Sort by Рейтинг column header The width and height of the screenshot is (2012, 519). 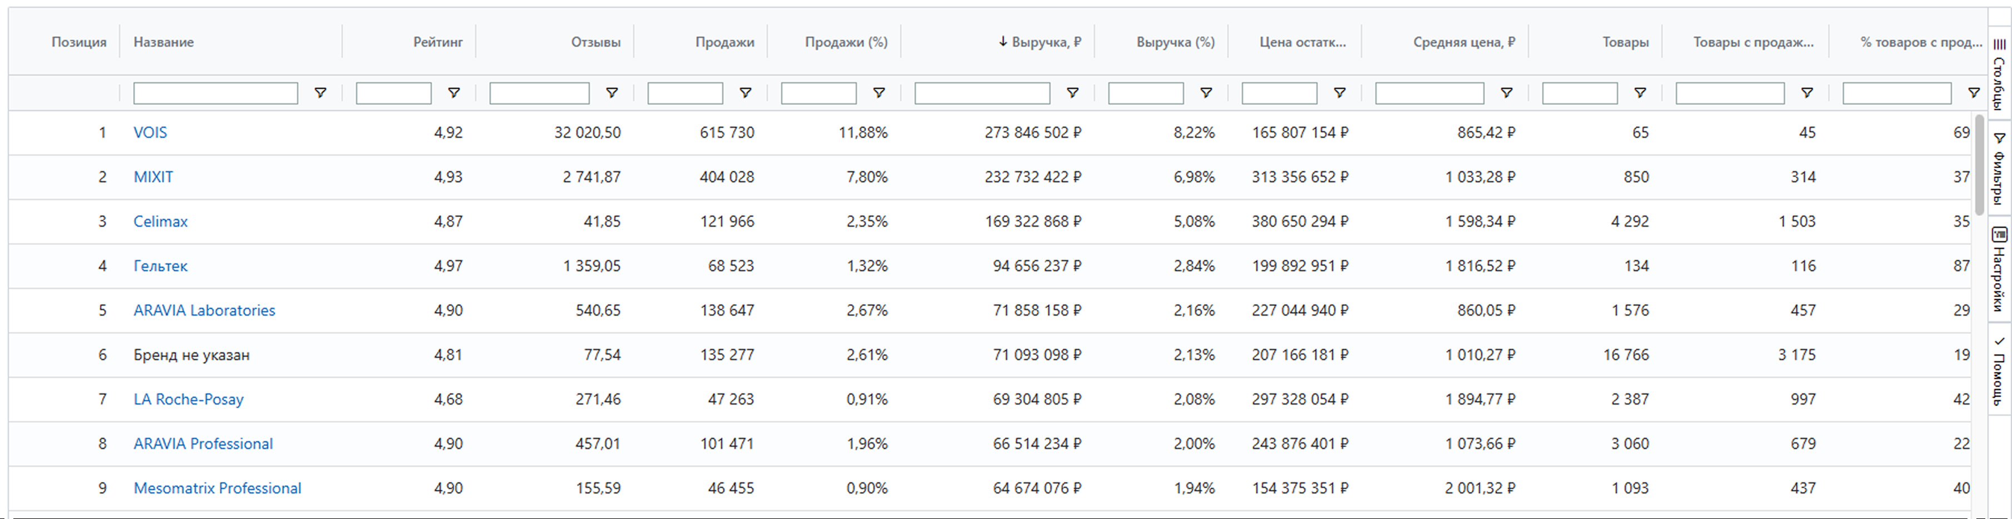pyautogui.click(x=438, y=42)
